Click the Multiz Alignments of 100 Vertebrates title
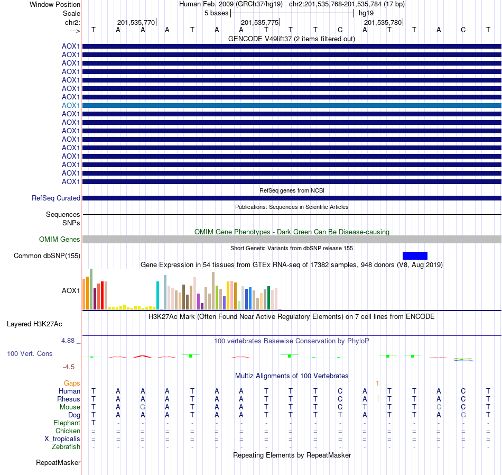 (292, 376)
